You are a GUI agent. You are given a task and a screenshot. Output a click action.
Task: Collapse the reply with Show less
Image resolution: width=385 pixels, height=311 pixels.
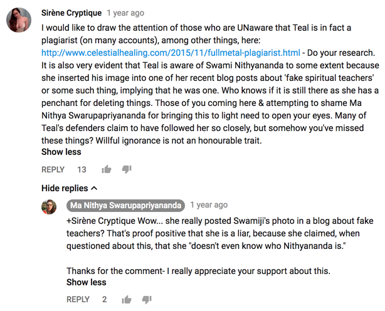[x=86, y=282]
